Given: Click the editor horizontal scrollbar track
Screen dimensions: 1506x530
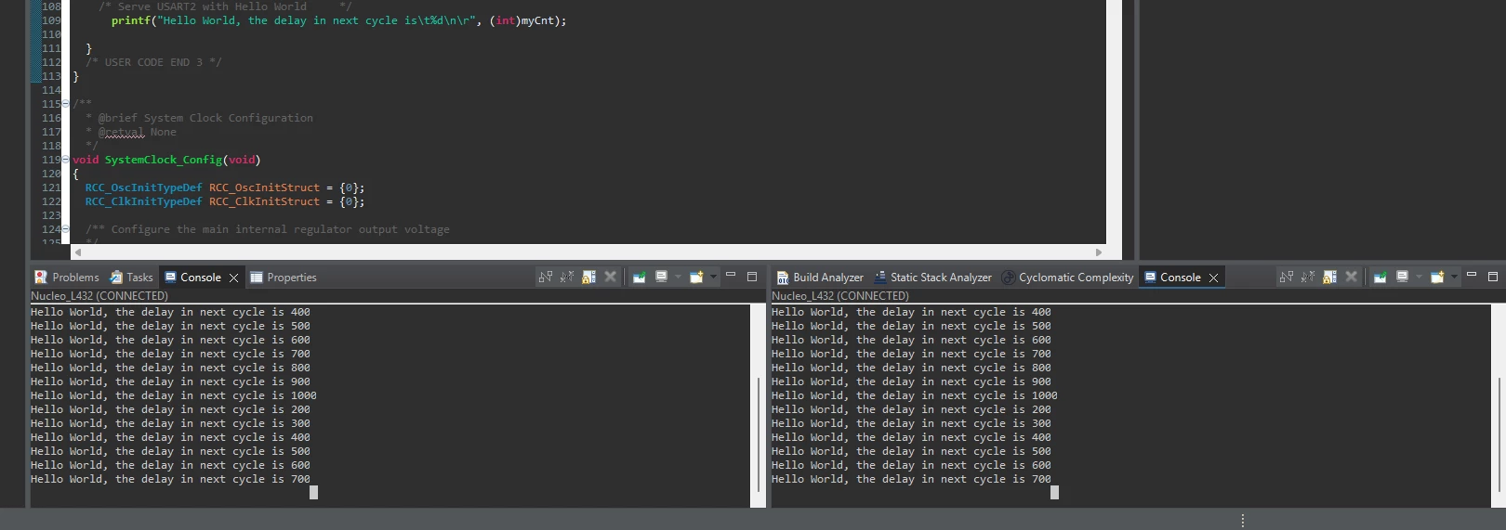Looking at the screenshot, I should [x=588, y=252].
